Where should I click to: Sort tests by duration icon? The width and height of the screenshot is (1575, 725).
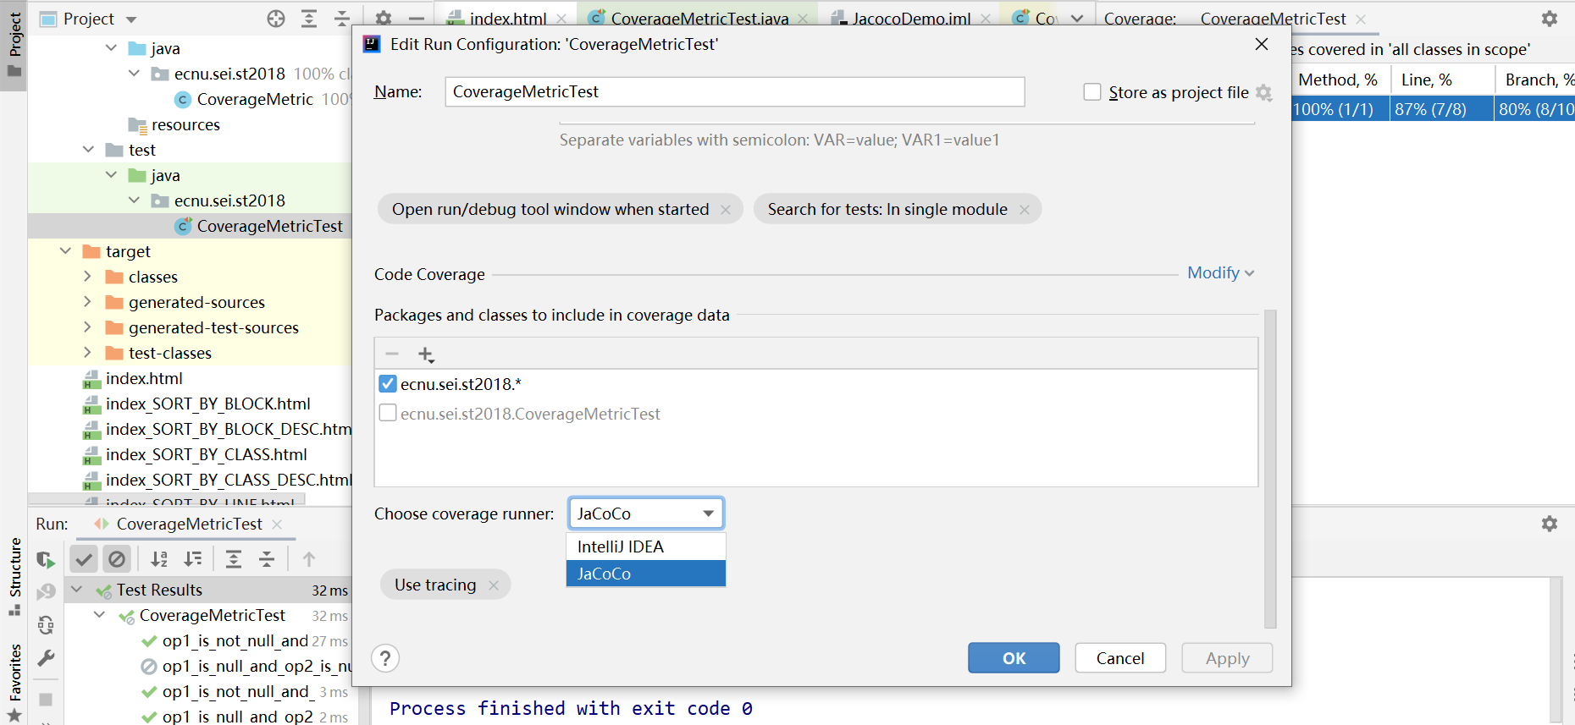coord(193,559)
